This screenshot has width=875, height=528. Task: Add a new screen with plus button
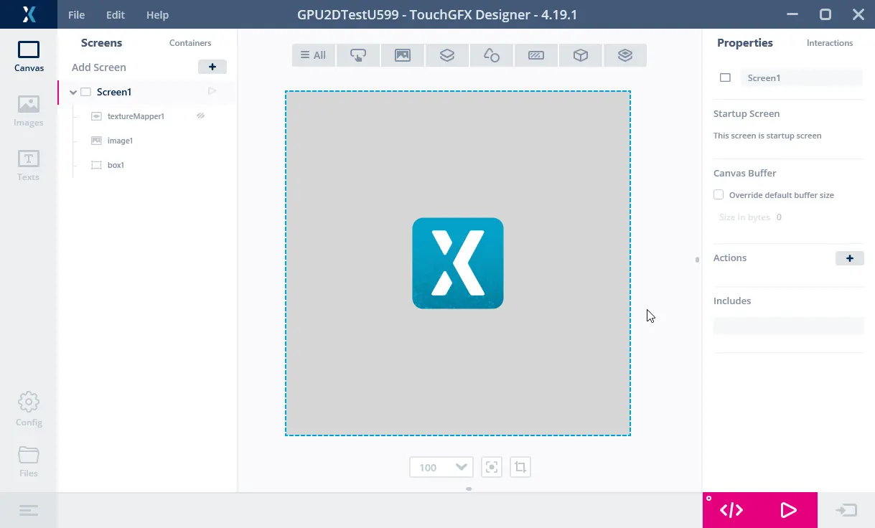tap(212, 67)
